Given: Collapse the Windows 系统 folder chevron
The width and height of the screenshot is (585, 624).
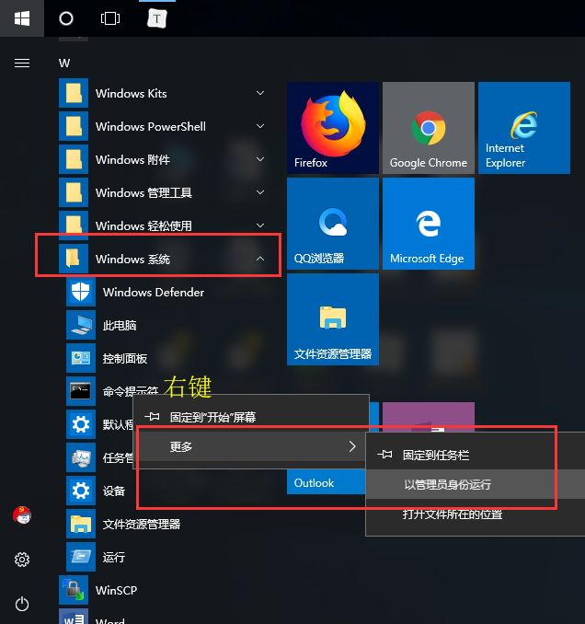Looking at the screenshot, I should pyautogui.click(x=260, y=259).
